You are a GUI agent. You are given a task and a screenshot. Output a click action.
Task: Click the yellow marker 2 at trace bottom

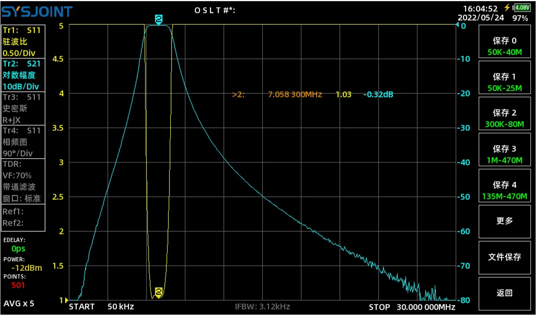[159, 292]
